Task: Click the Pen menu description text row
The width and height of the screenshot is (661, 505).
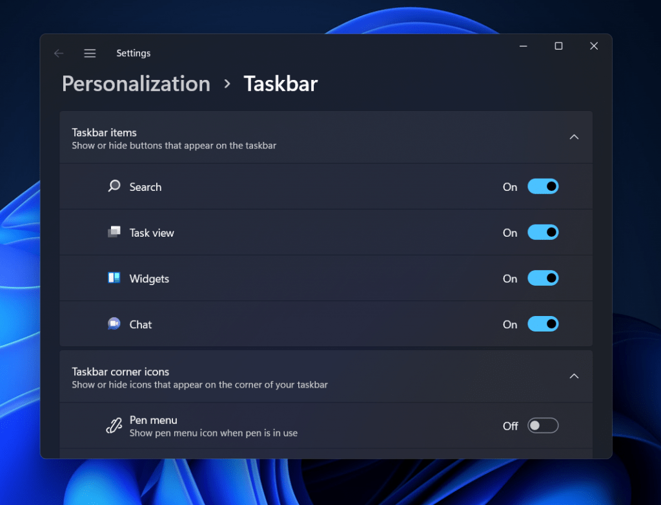Action: point(213,433)
